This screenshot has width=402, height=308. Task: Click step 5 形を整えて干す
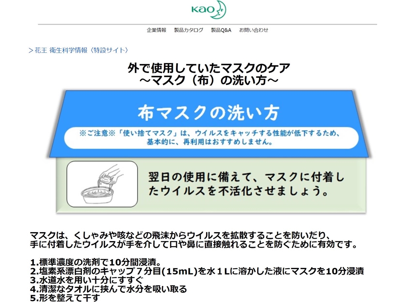tap(65, 298)
